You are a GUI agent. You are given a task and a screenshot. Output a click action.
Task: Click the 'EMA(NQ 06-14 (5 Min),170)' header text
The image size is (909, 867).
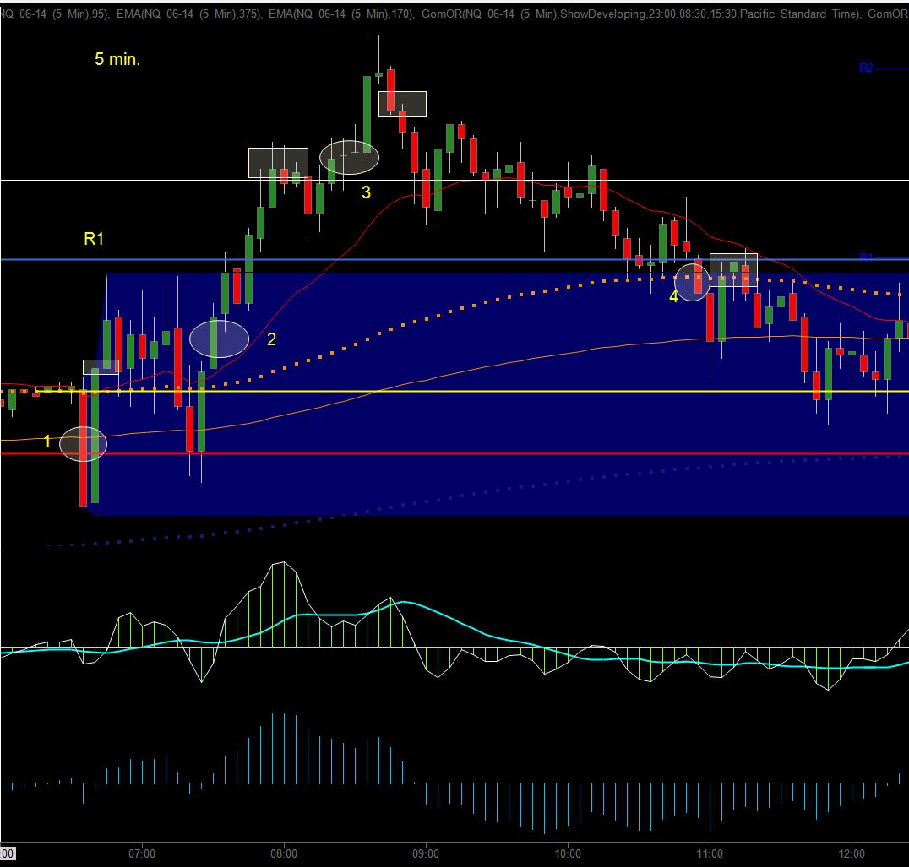tap(341, 14)
